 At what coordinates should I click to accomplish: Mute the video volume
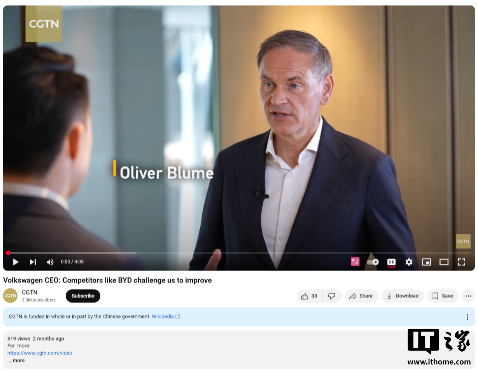pos(50,262)
